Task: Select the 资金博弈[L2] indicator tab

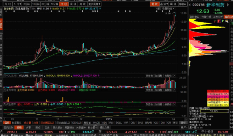Action: (48, 123)
